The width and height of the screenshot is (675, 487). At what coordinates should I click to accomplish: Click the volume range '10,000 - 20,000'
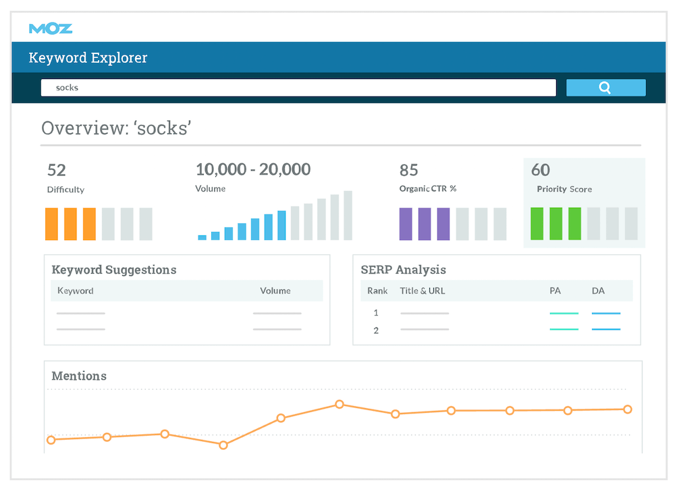[x=253, y=169]
